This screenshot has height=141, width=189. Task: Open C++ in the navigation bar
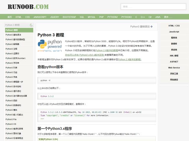143,17
